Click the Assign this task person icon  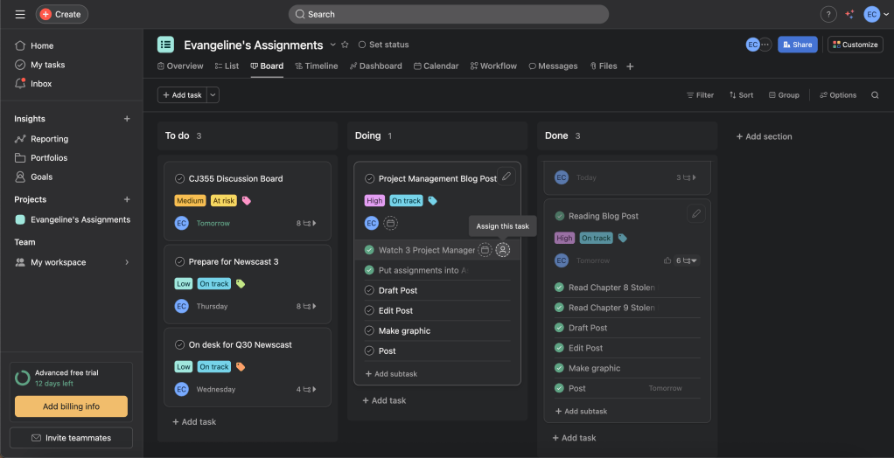pyautogui.click(x=502, y=250)
